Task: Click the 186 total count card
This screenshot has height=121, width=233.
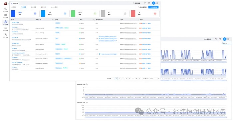Action: (x=25, y=14)
